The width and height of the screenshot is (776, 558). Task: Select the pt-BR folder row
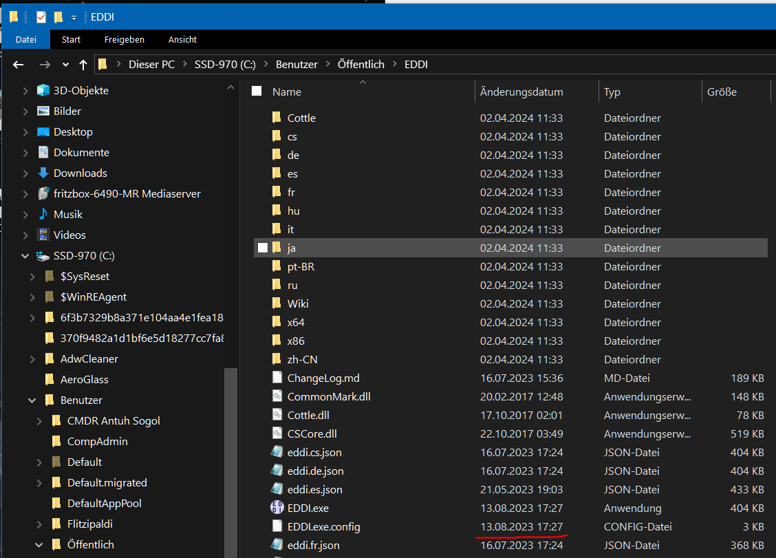tap(510, 266)
